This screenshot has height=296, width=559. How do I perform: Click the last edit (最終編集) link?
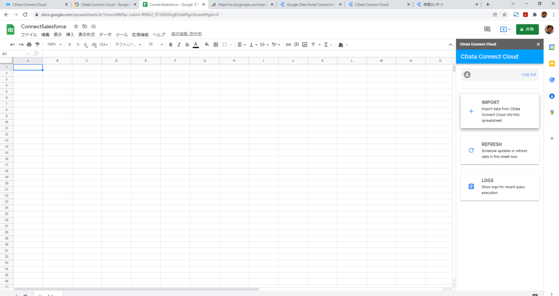point(186,34)
